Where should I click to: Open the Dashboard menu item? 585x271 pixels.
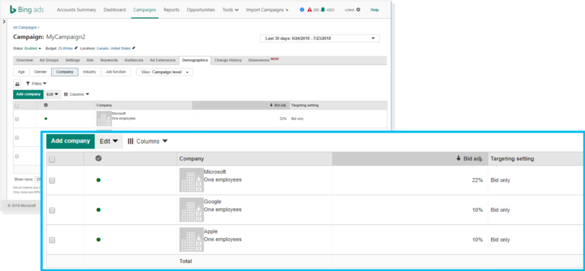tap(114, 10)
